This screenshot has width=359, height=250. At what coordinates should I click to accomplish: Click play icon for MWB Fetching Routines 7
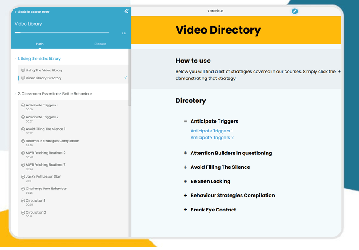[23, 165]
